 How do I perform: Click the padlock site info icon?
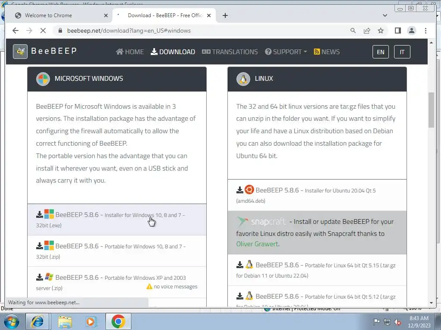(x=60, y=31)
